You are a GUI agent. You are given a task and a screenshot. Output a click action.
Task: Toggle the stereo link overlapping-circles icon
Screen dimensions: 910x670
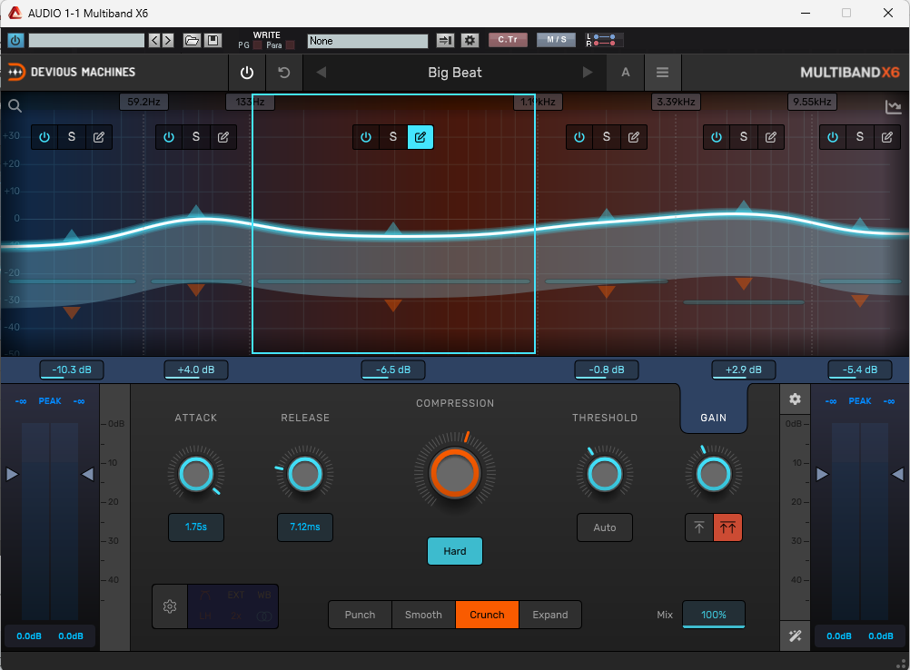(264, 616)
